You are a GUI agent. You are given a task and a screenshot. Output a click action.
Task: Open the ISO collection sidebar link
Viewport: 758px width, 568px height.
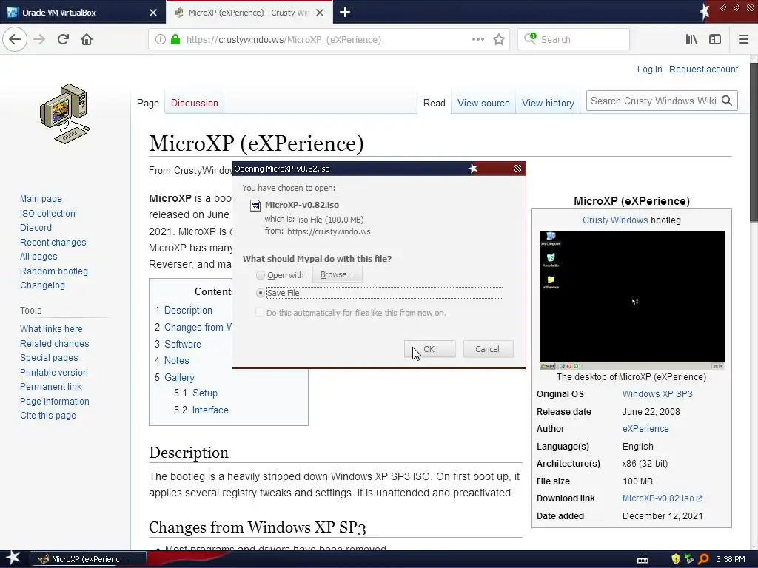(x=47, y=214)
